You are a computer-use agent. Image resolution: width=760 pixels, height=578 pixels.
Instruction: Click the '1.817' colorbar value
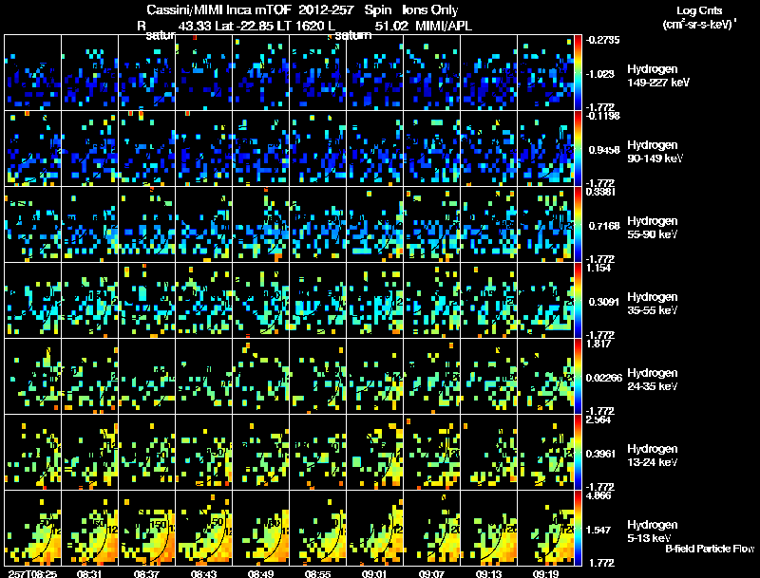point(598,344)
